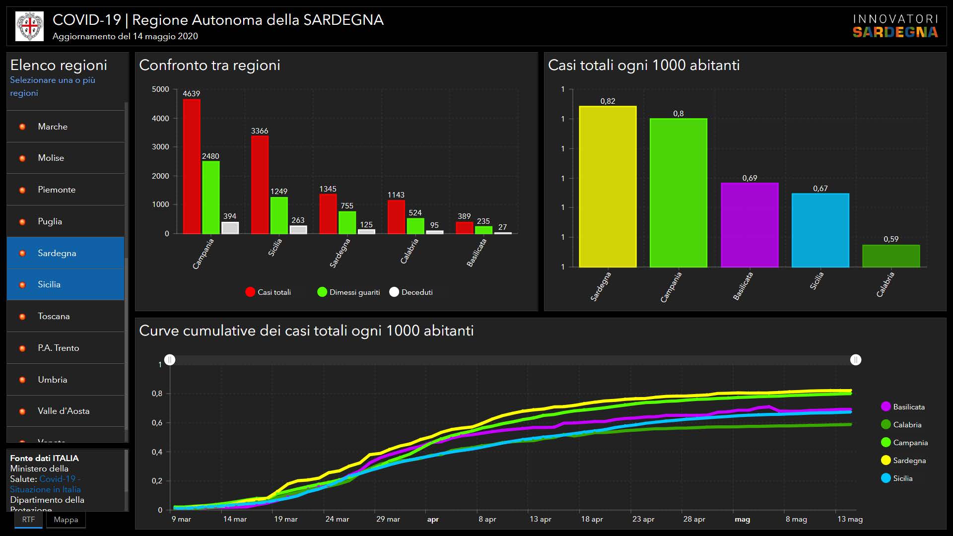Toggle Dimessi guariti green legend marker
Viewport: 953px width, 536px height.
(x=322, y=292)
